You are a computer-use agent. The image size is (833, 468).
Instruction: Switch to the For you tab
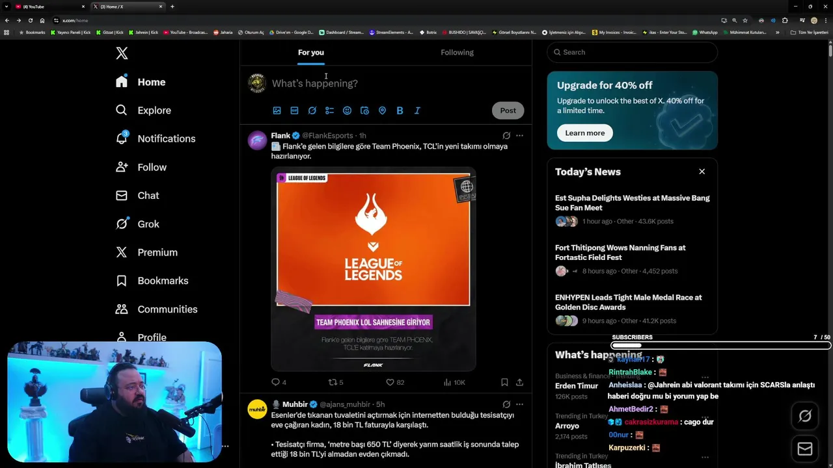[311, 53]
